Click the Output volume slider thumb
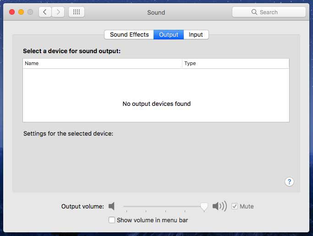This screenshot has height=236, width=313. tap(204, 207)
